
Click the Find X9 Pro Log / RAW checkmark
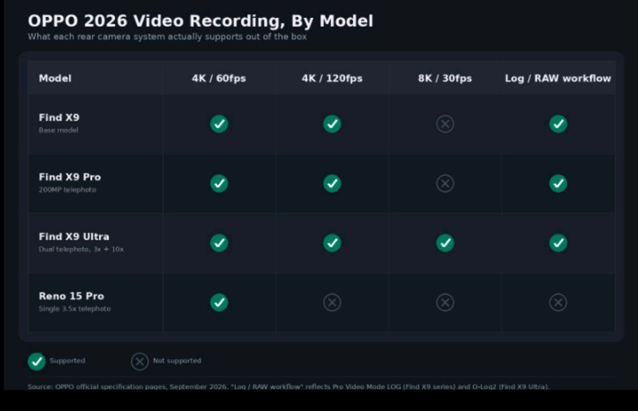click(x=558, y=184)
